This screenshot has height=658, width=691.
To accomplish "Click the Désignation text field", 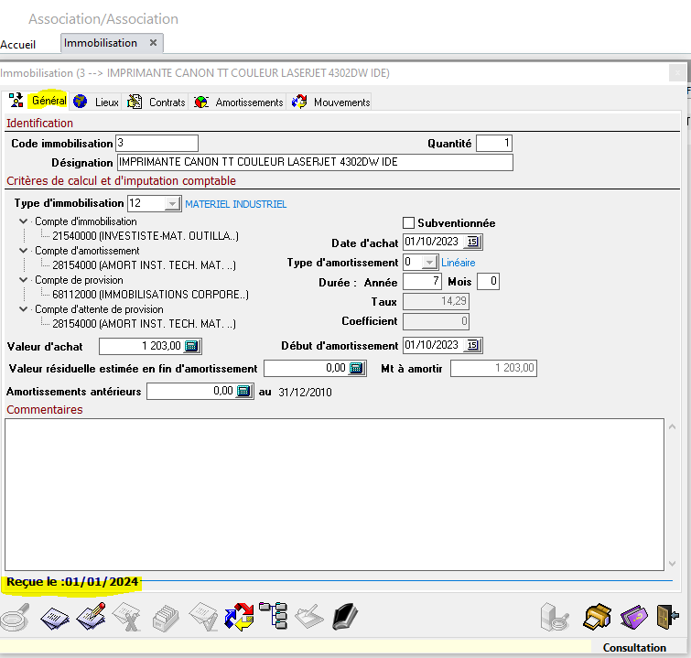I will [315, 162].
